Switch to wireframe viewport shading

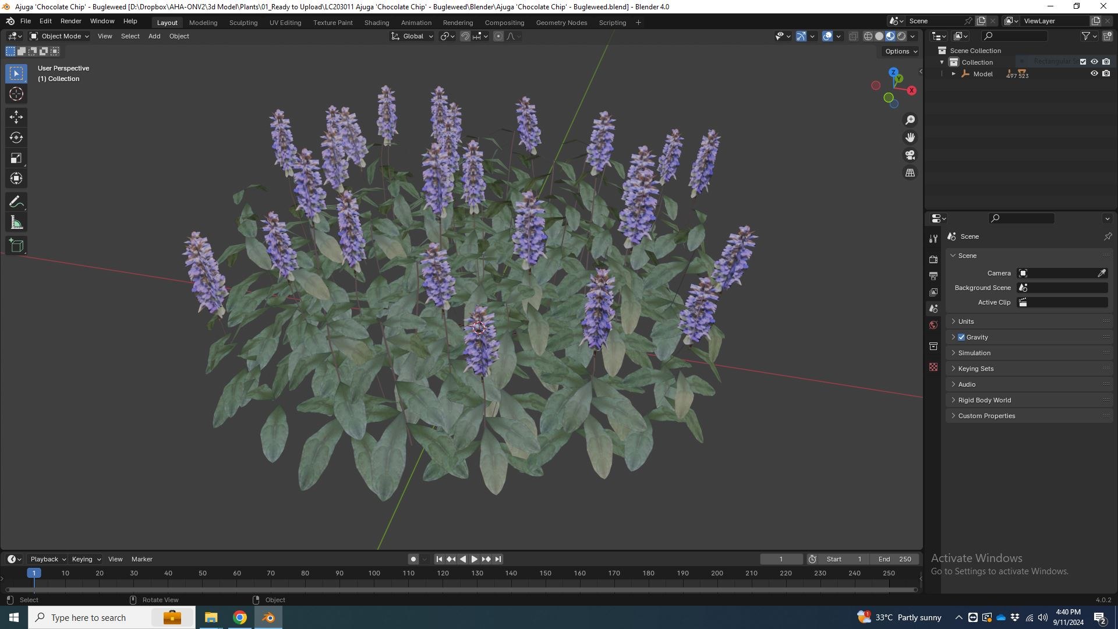point(868,36)
